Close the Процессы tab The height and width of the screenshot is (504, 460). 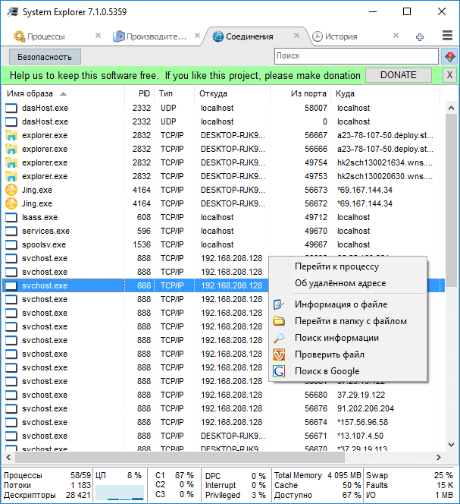[99, 36]
